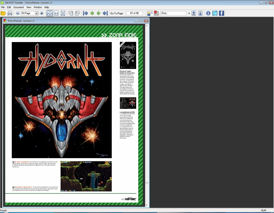Open the Help menu
The height and width of the screenshot is (213, 274).
pyautogui.click(x=46, y=7)
